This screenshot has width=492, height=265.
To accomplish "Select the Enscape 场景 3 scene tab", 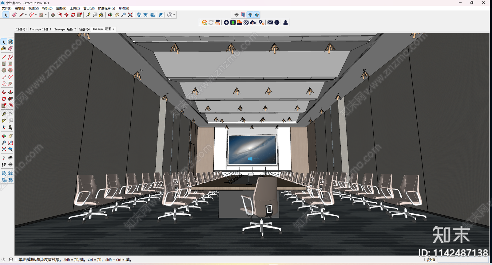I will point(104,29).
